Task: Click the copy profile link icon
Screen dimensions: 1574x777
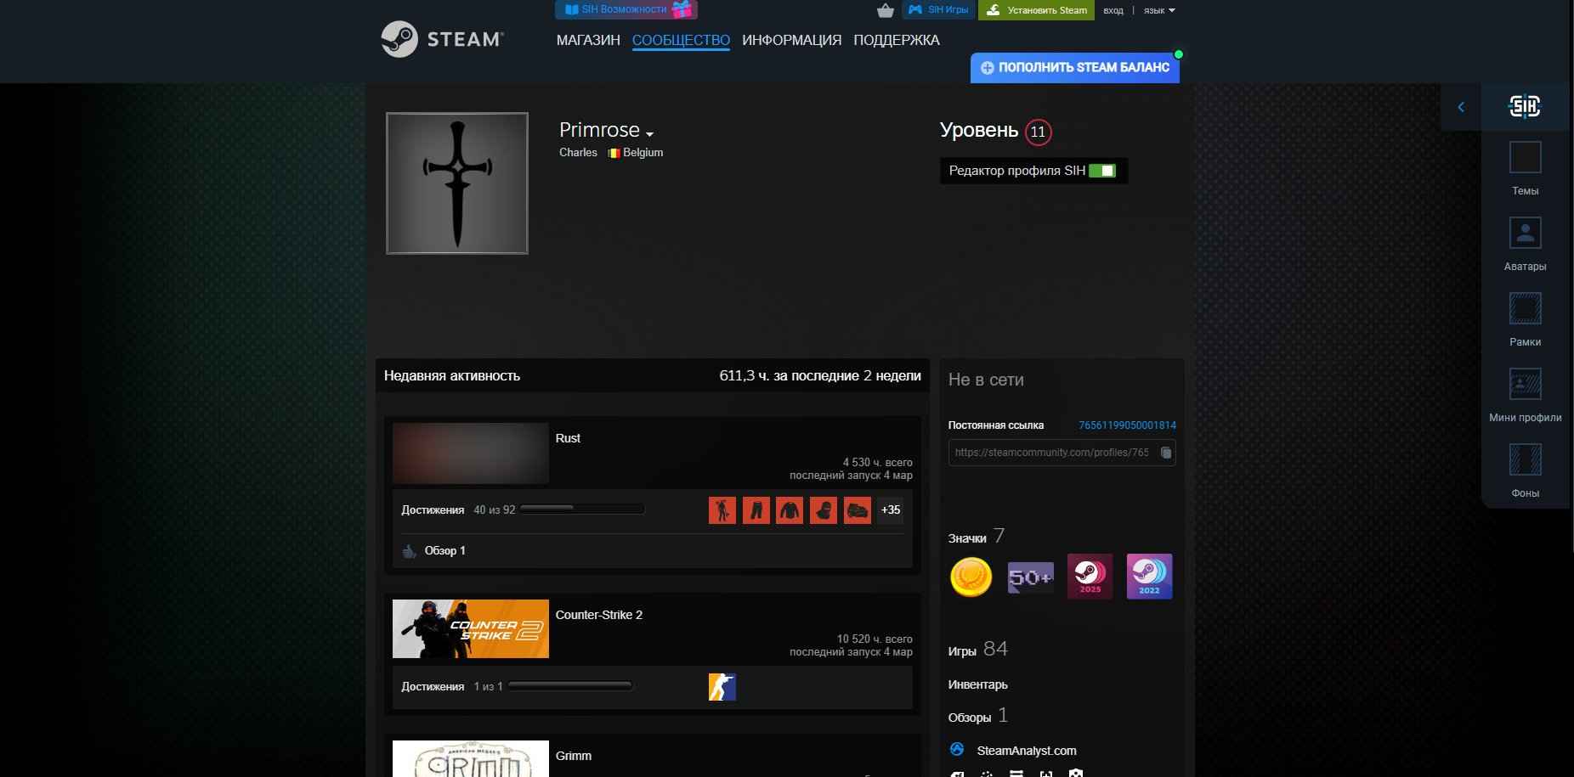Action: (x=1166, y=453)
